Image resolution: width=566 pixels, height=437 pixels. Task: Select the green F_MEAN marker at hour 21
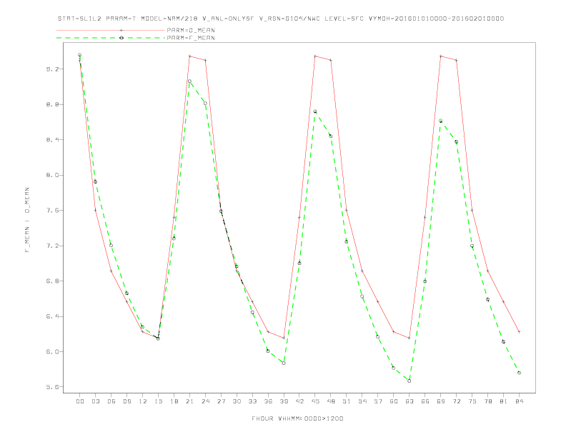point(189,81)
